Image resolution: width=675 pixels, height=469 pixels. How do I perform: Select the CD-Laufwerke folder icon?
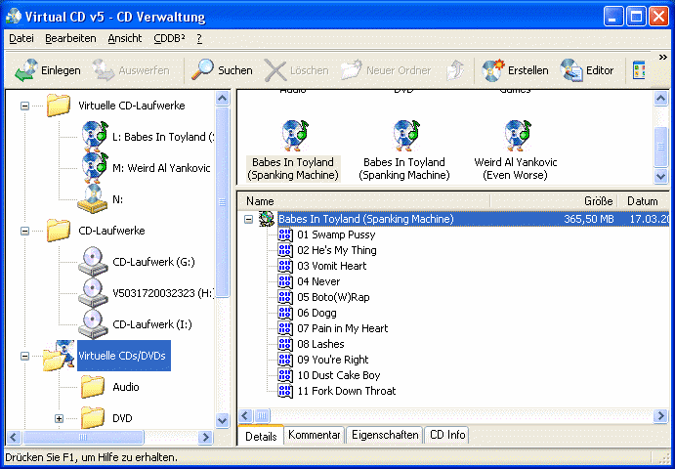point(58,231)
